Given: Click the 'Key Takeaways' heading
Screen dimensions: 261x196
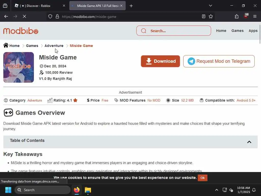Looking at the screenshot, I should click(23, 154).
